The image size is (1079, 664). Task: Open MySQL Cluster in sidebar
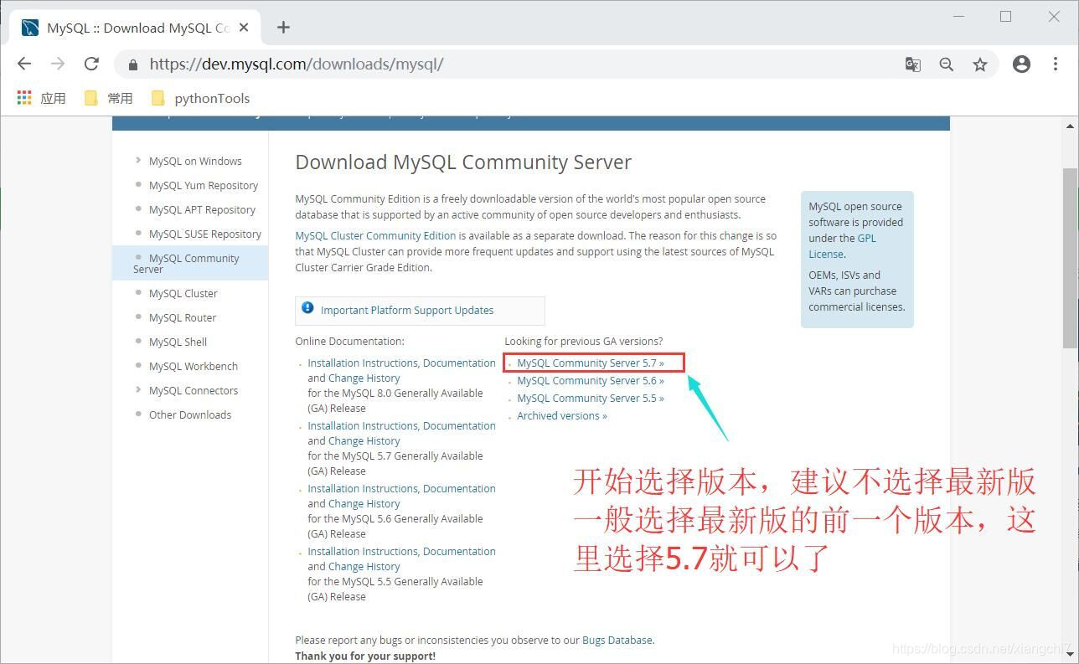click(183, 293)
